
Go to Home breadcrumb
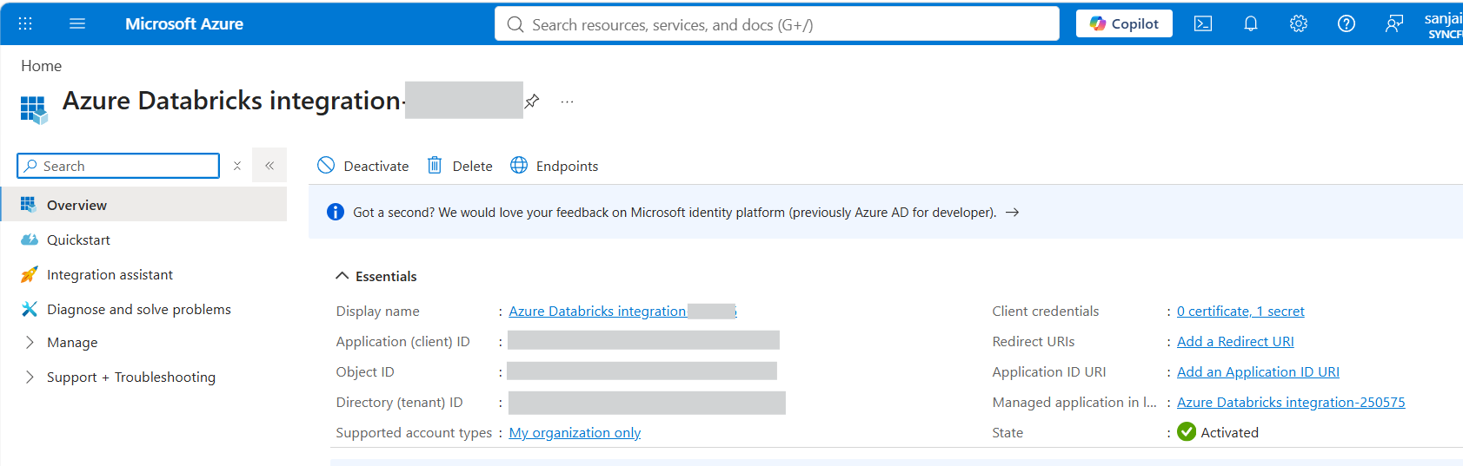[42, 66]
